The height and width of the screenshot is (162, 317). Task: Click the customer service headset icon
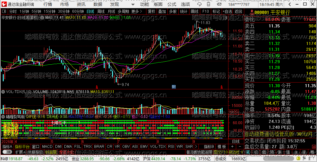(x=199, y=4)
